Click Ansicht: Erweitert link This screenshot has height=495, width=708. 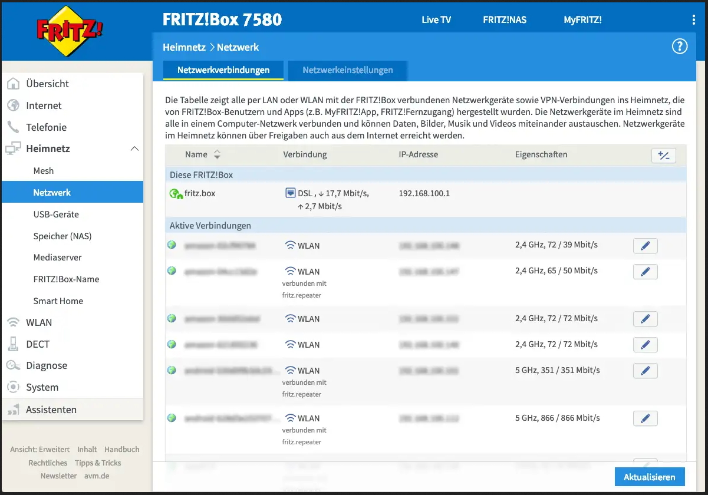(x=39, y=449)
